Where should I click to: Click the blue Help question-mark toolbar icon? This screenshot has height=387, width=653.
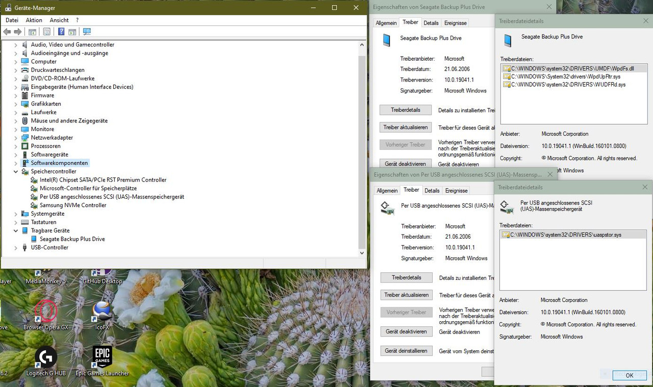(61, 32)
